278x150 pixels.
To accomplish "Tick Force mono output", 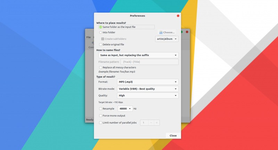I will coord(101,116).
